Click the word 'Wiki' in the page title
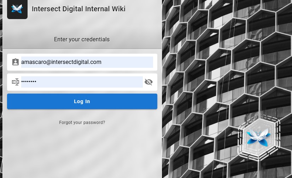 click(x=118, y=9)
